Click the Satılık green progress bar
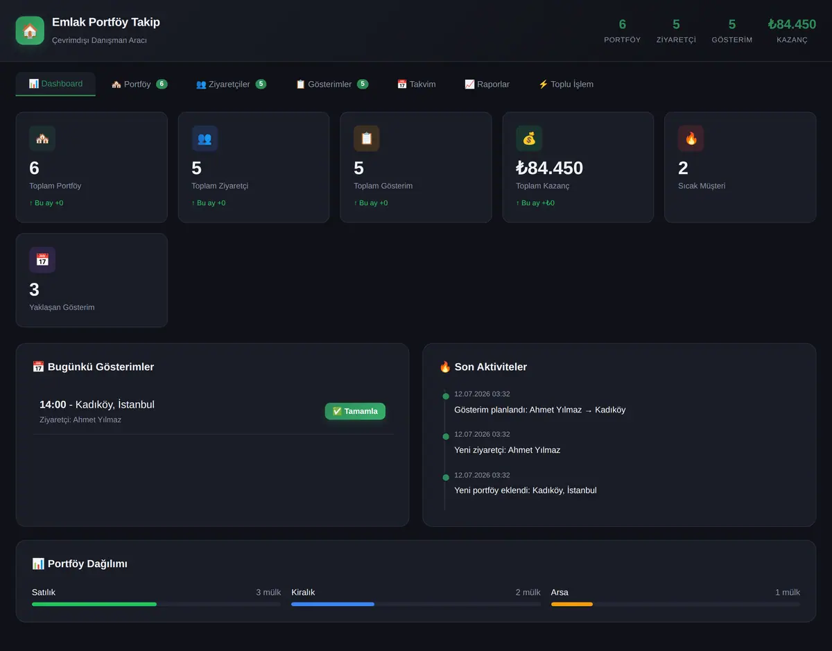 (94, 604)
